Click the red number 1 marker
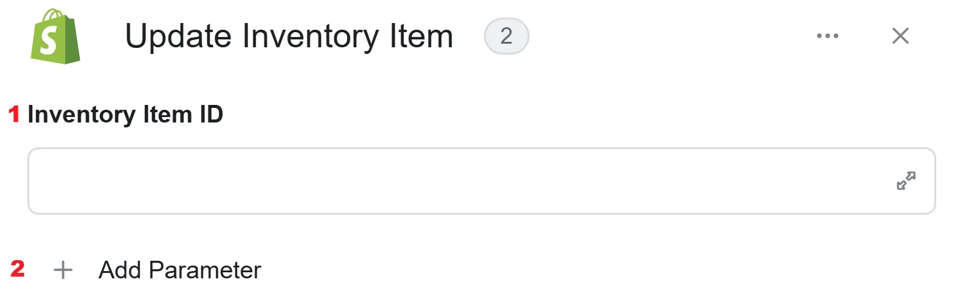The height and width of the screenshot is (302, 963). [x=14, y=114]
